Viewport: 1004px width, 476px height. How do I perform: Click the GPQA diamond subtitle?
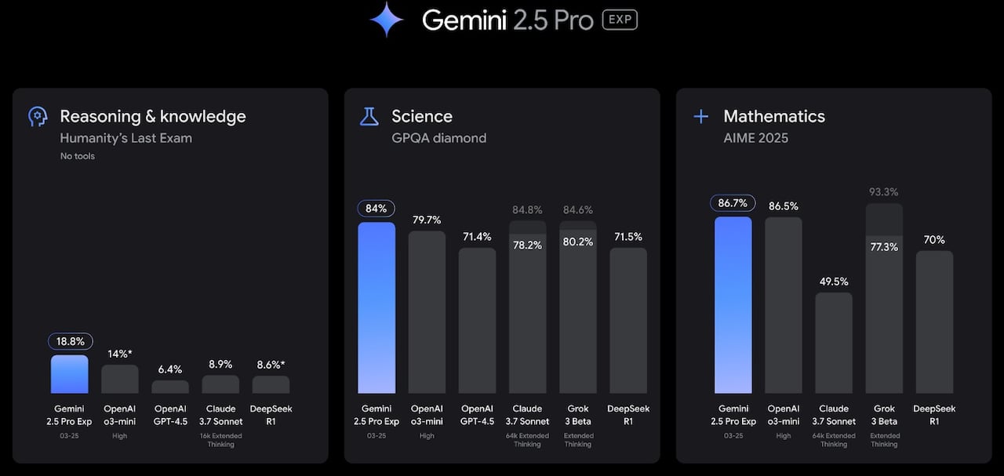coord(438,138)
